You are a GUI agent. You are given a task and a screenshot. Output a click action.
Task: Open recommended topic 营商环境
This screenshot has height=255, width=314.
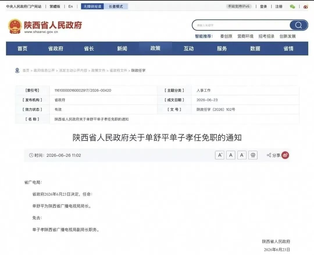point(245,36)
